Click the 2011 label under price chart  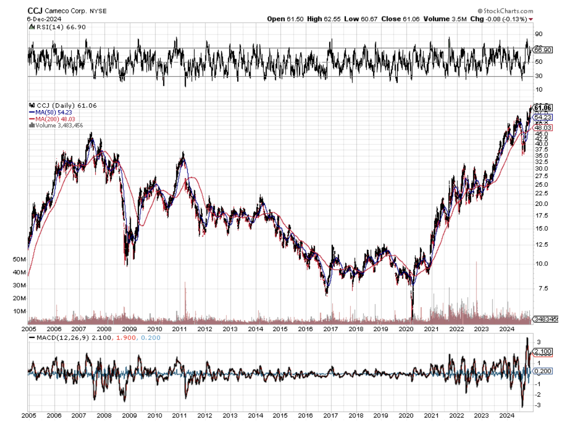tap(179, 329)
